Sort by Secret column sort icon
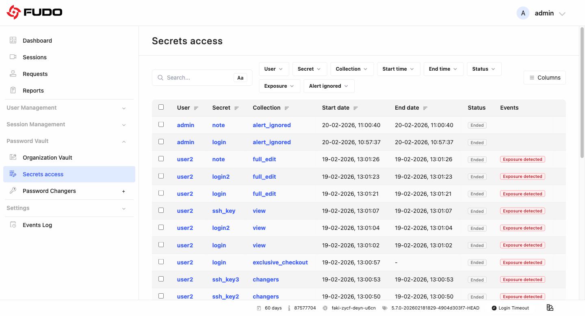Image resolution: width=585 pixels, height=316 pixels. pos(236,108)
